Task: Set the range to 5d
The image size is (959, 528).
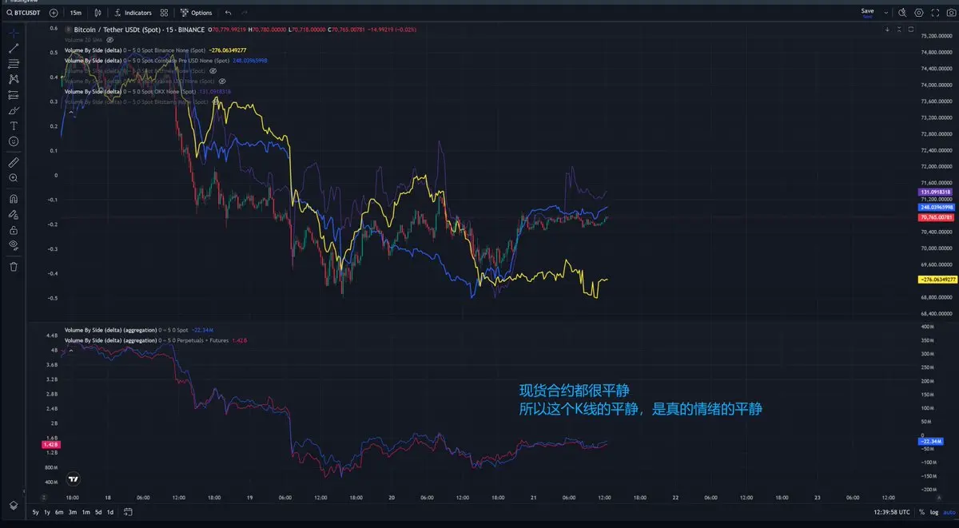Action: (x=98, y=512)
